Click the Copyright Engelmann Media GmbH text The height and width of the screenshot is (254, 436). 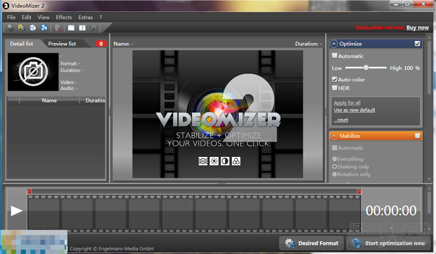(x=111, y=249)
